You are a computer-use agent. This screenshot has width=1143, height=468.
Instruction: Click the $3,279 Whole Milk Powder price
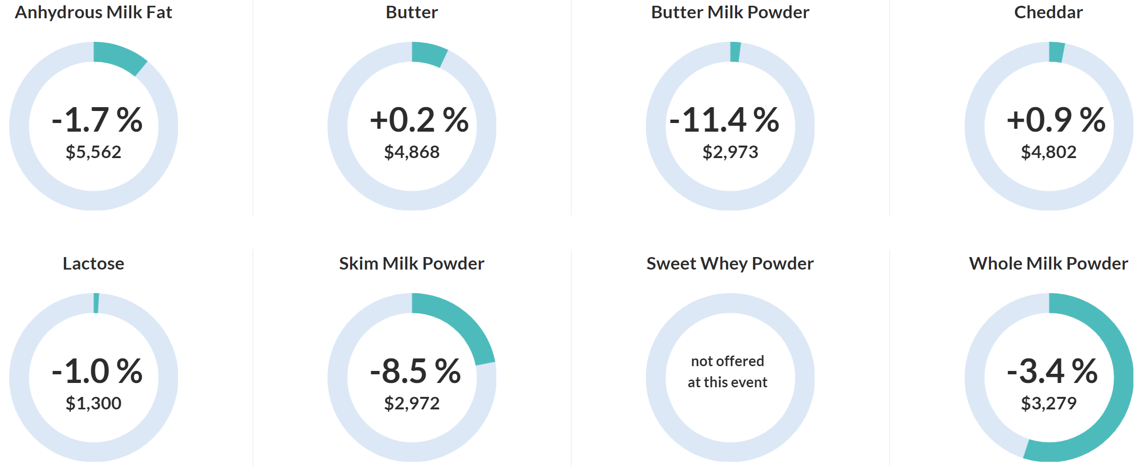coord(1049,403)
